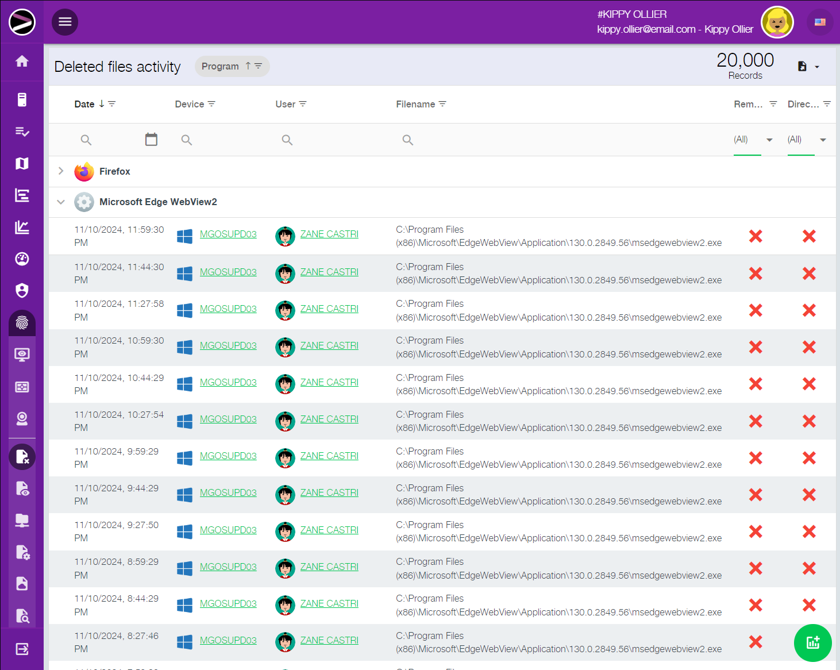The height and width of the screenshot is (670, 840).
Task: Open MGOSUPD03 device link in first row
Action: (228, 234)
